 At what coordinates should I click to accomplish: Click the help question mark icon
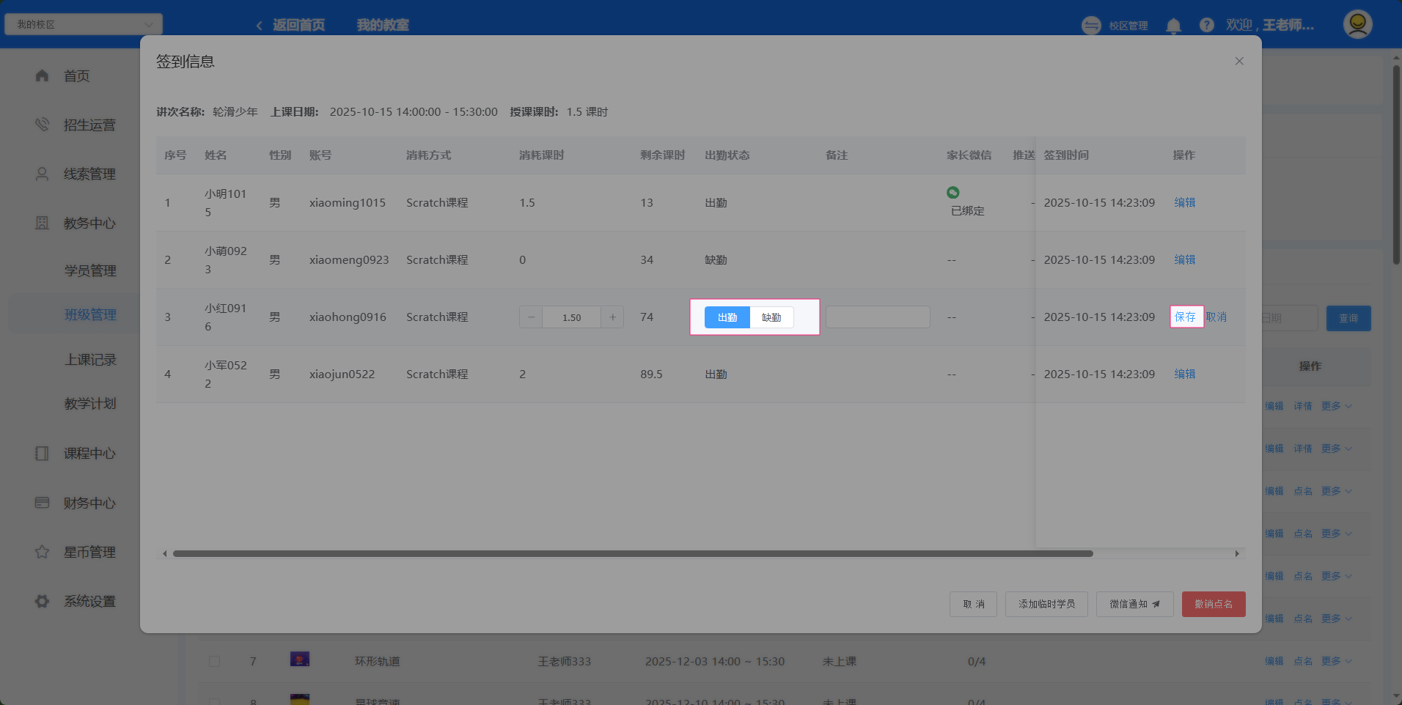click(x=1206, y=25)
